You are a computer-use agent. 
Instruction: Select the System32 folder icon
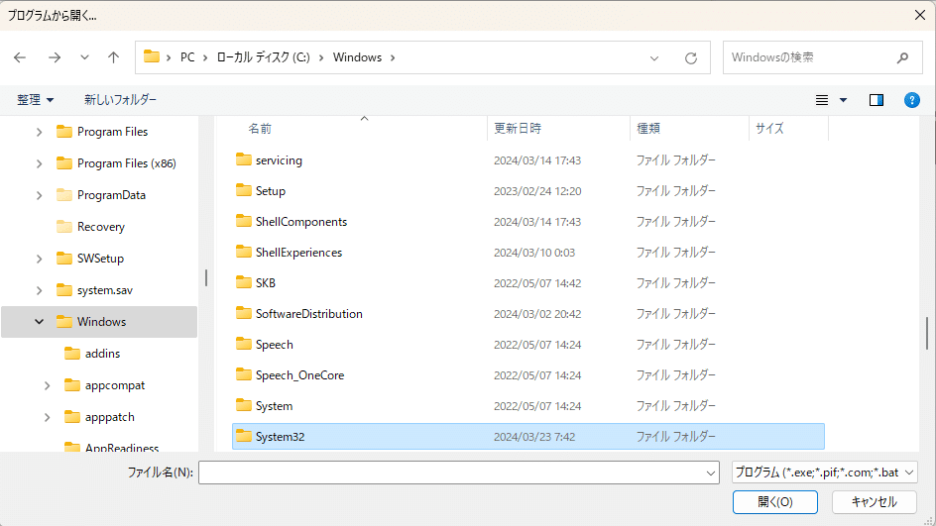click(x=244, y=436)
